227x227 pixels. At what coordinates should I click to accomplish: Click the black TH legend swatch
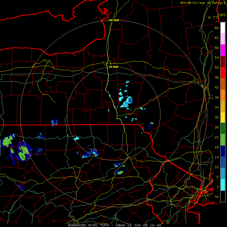(x=223, y=196)
